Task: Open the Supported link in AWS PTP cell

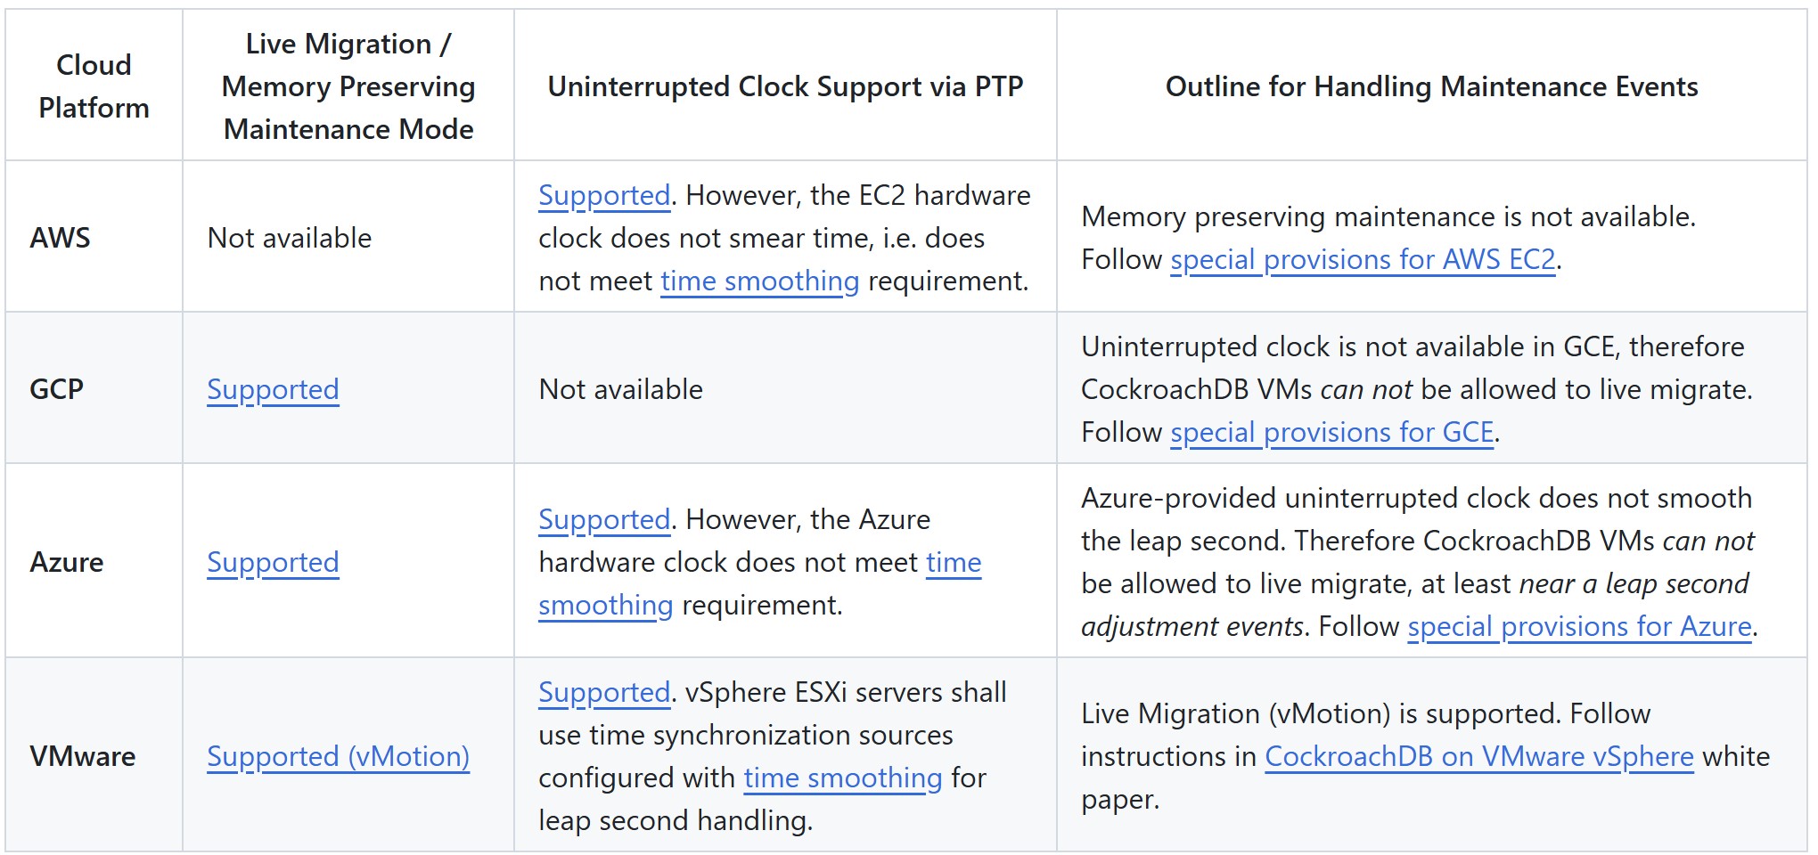Action: 603,195
